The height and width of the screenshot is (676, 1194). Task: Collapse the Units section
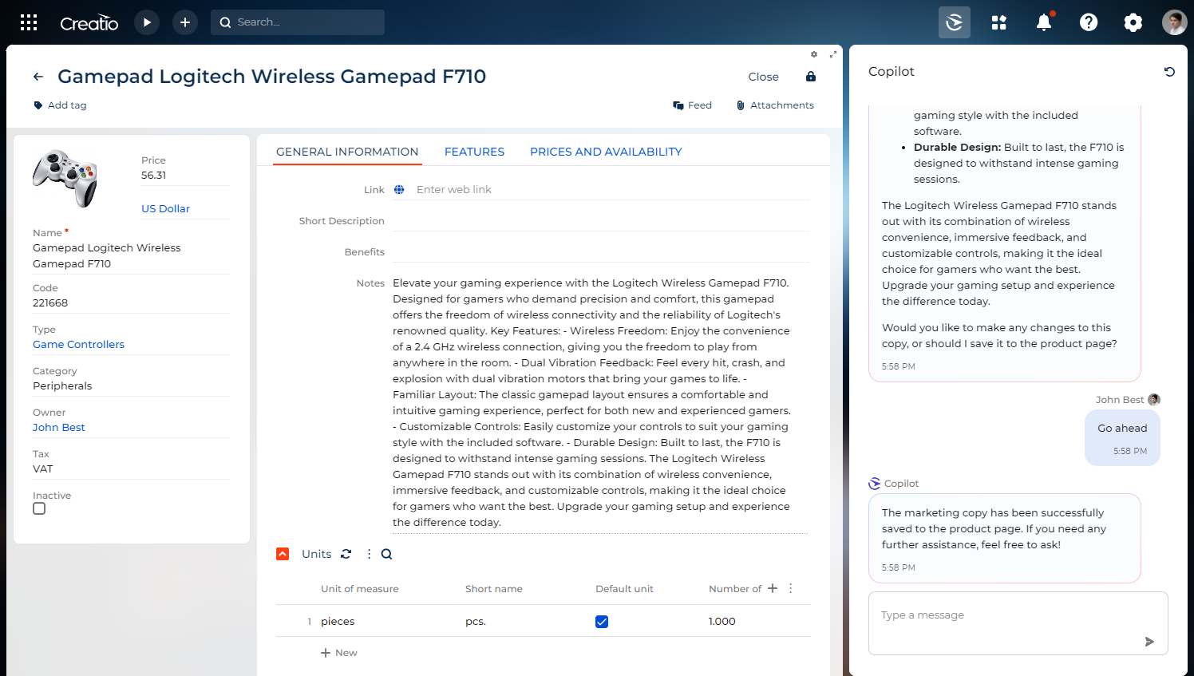pyautogui.click(x=283, y=554)
